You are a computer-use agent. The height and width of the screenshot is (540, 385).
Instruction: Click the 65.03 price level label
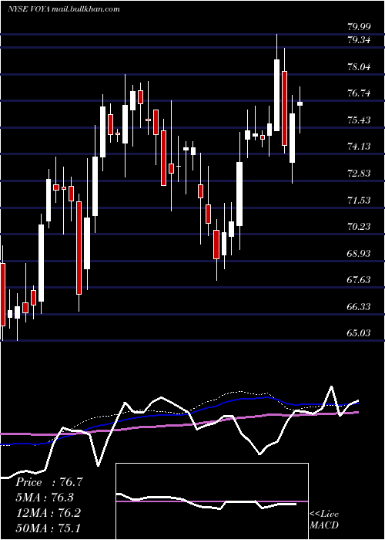coord(359,333)
